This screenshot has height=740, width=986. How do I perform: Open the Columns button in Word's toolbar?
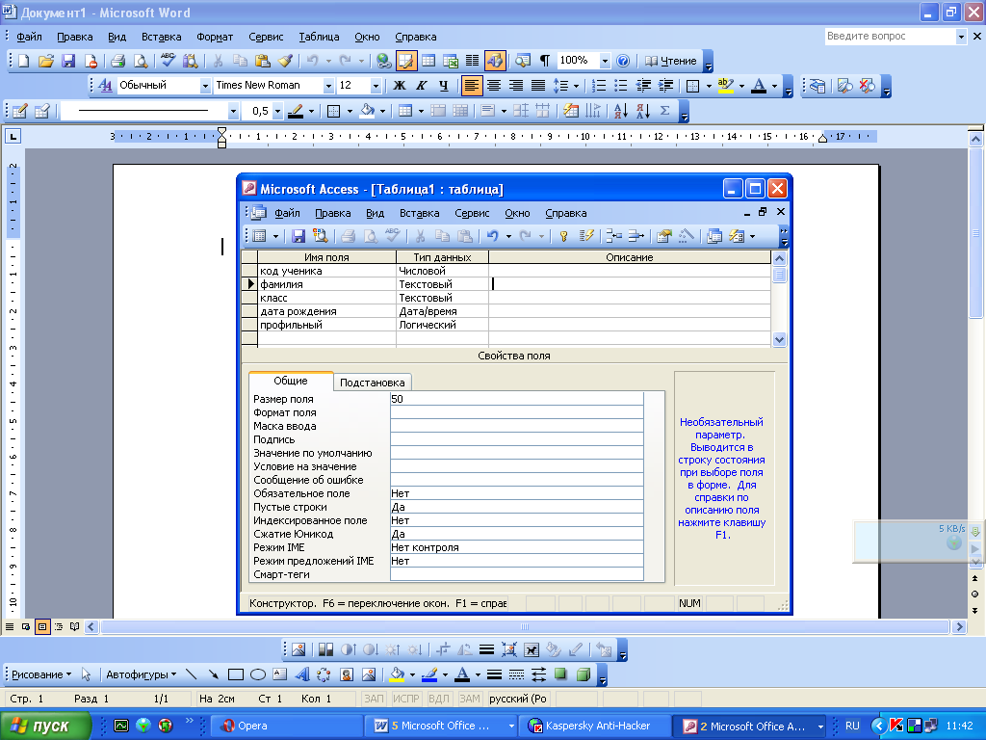[x=472, y=61]
